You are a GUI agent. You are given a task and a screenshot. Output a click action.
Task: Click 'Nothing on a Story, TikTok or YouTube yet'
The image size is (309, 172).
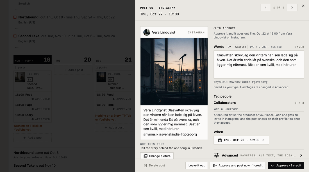[113, 117]
